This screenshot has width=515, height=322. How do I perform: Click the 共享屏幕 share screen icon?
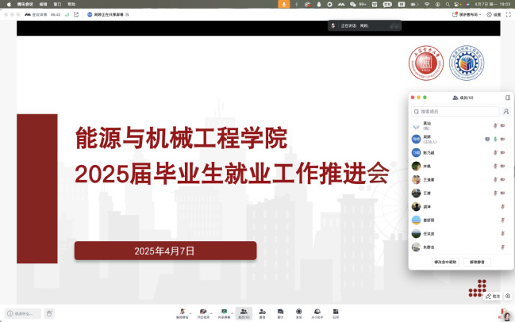(224, 312)
